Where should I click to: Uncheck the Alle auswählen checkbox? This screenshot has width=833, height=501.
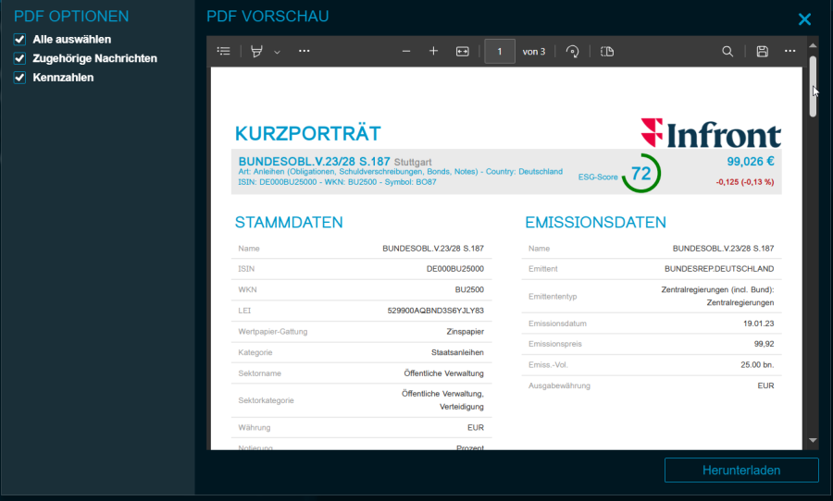(19, 40)
